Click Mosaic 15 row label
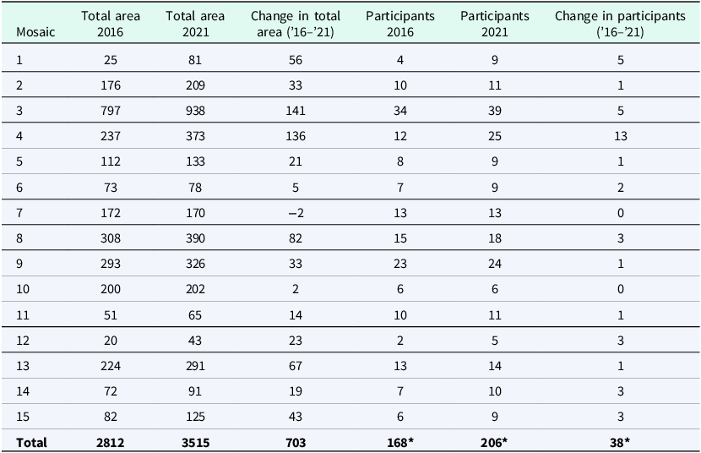Screen dimensions: 701x453 tap(23, 417)
